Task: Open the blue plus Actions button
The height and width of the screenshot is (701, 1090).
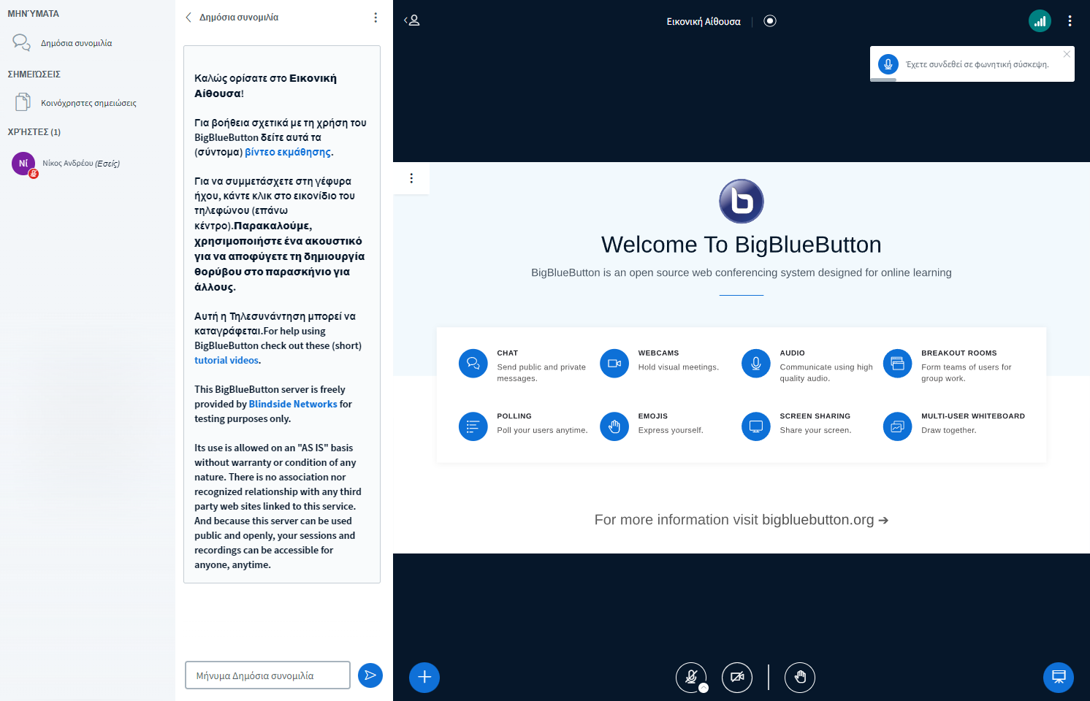Action: (x=424, y=677)
